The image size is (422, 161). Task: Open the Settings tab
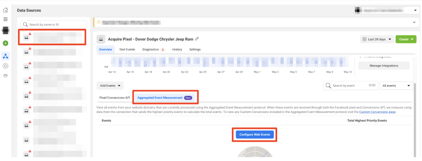tap(195, 50)
